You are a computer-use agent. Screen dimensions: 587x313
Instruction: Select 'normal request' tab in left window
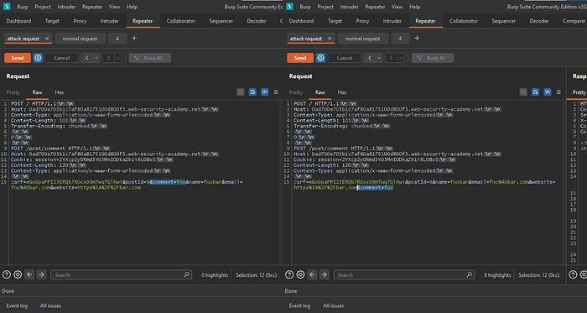click(x=80, y=39)
